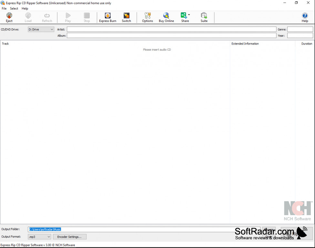315x248 pixels.
Task: Click the Load disc icon
Action: [28, 17]
